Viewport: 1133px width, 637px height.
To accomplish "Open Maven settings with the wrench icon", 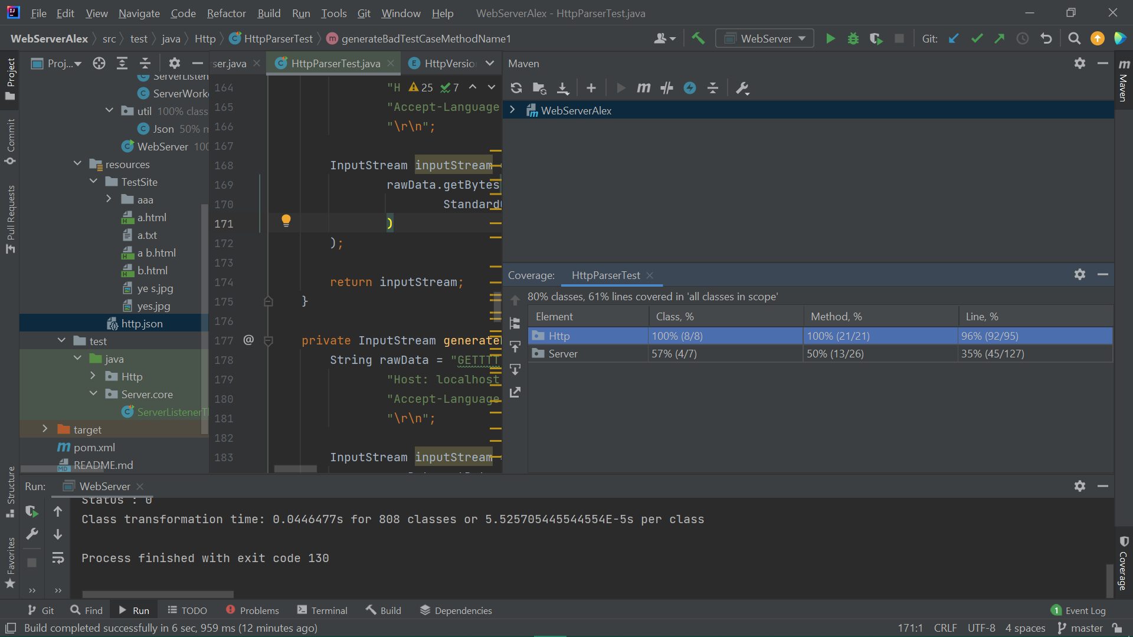I will coord(742,87).
